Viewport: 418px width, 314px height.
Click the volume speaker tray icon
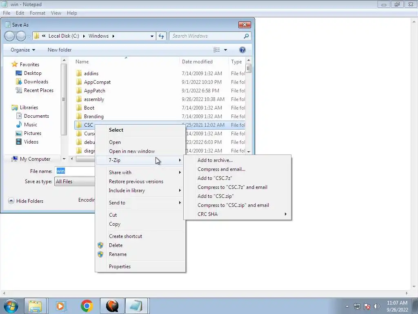click(377, 306)
